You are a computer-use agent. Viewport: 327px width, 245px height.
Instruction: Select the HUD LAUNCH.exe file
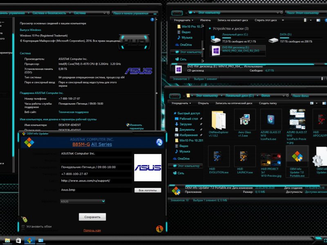pos(244,160)
